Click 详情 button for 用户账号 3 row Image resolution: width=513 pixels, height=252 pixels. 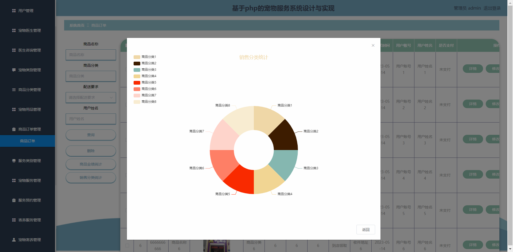(473, 139)
